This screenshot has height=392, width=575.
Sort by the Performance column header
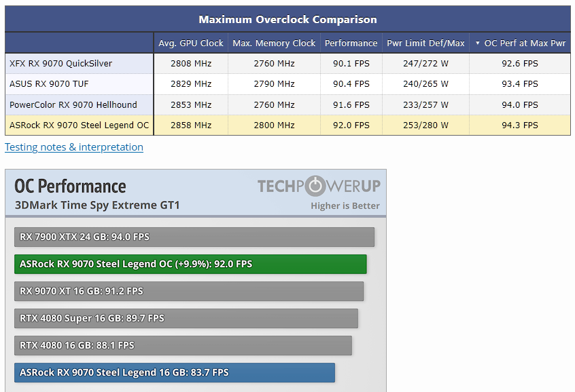(x=351, y=43)
